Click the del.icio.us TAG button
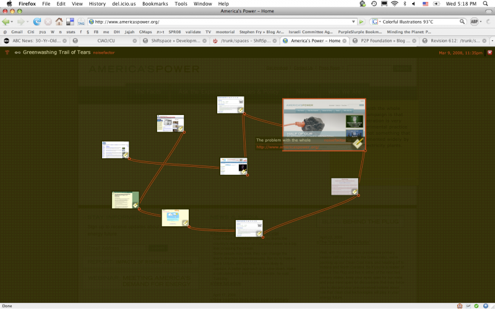Viewport: 495px width, 309px height. tap(81, 22)
